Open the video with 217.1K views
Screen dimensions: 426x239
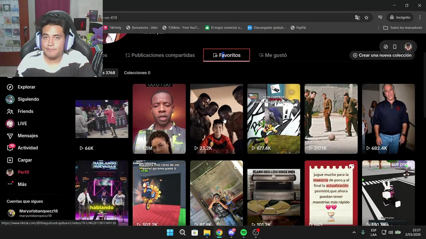click(331, 119)
